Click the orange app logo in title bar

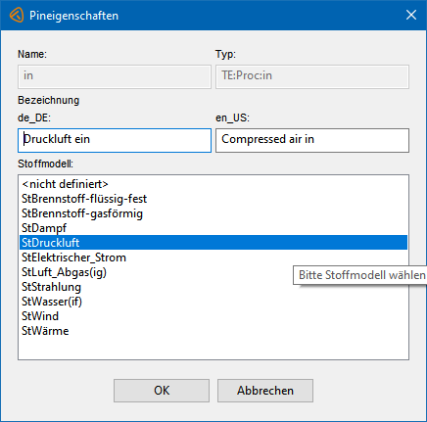coord(17,15)
